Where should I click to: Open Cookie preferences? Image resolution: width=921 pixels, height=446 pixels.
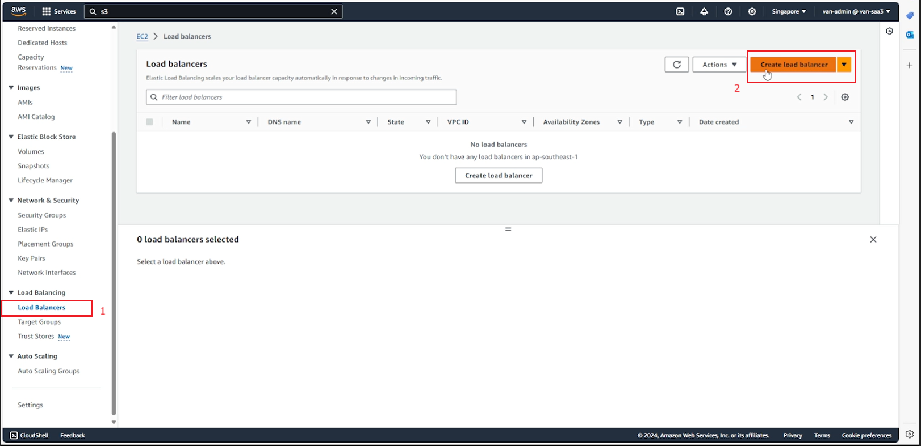coord(866,435)
